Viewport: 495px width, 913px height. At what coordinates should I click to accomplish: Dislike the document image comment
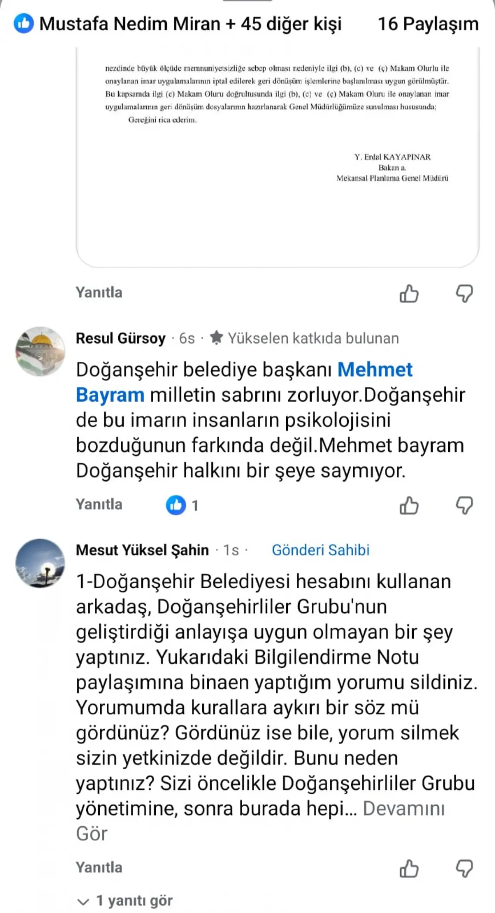click(x=464, y=293)
